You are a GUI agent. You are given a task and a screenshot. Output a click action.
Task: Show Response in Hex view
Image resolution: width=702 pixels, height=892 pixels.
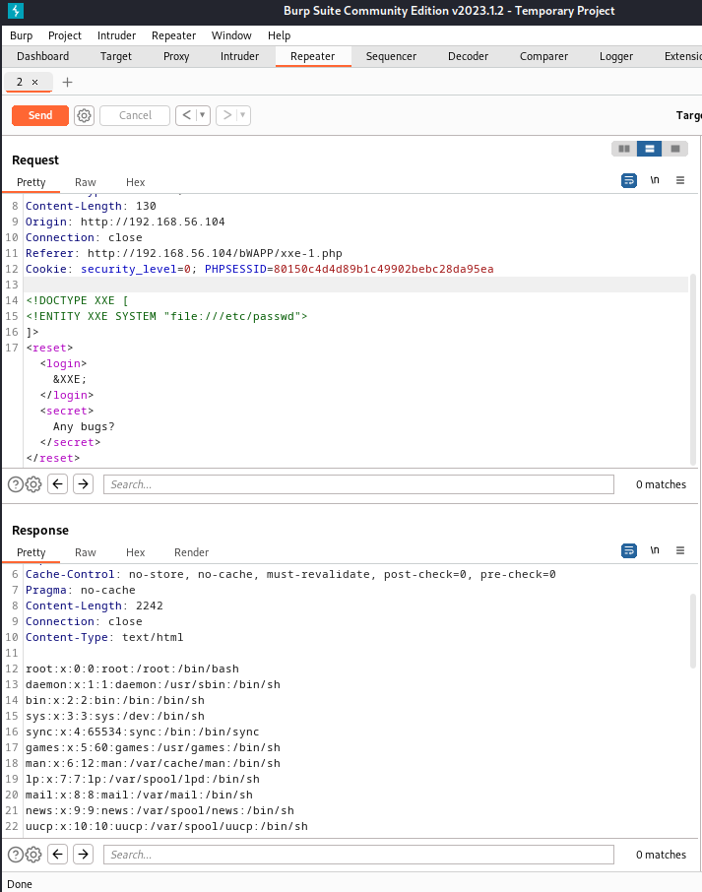136,552
